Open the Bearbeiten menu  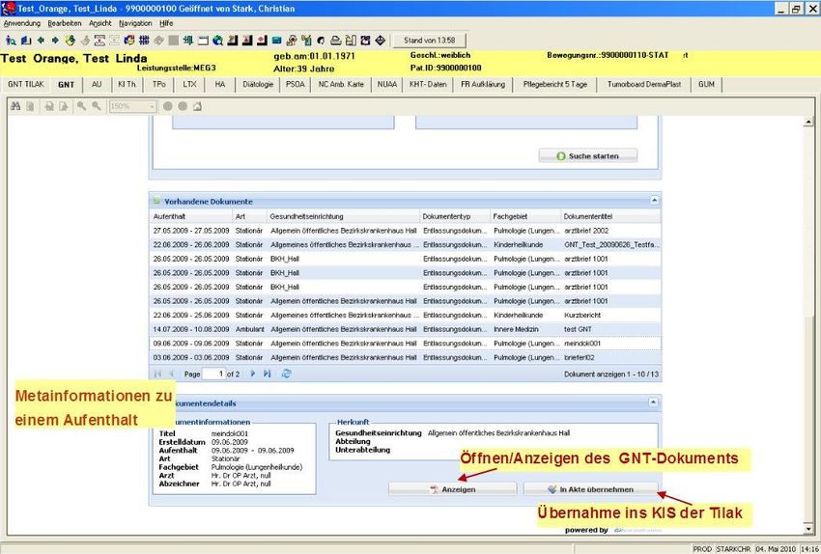pyautogui.click(x=65, y=23)
